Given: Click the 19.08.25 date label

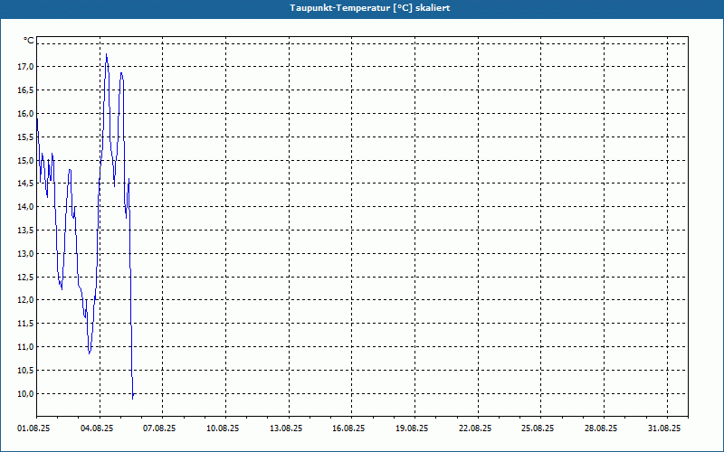Looking at the screenshot, I should pos(412,428).
